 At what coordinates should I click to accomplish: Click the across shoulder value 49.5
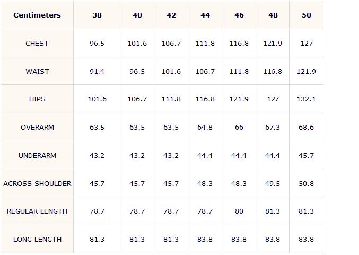coord(273,184)
